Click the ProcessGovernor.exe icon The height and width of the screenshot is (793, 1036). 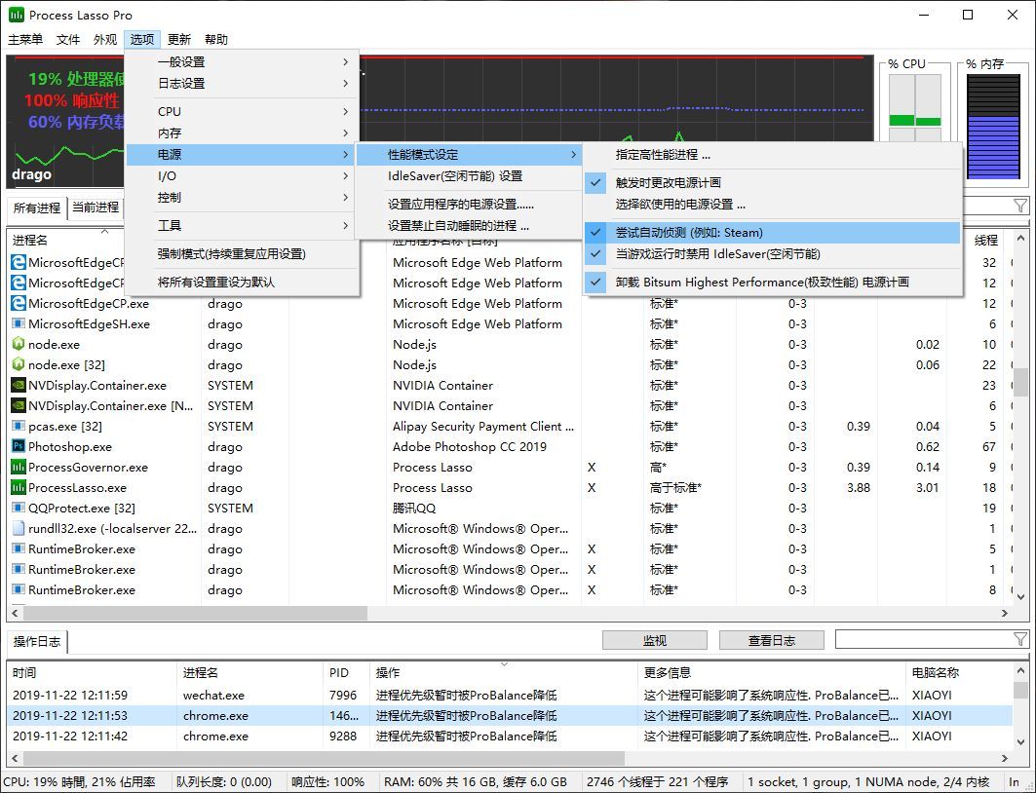point(19,468)
